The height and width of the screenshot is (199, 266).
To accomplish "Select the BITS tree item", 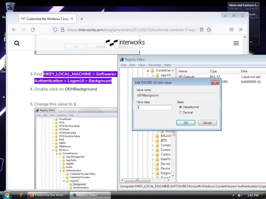I will (x=164, y=140).
